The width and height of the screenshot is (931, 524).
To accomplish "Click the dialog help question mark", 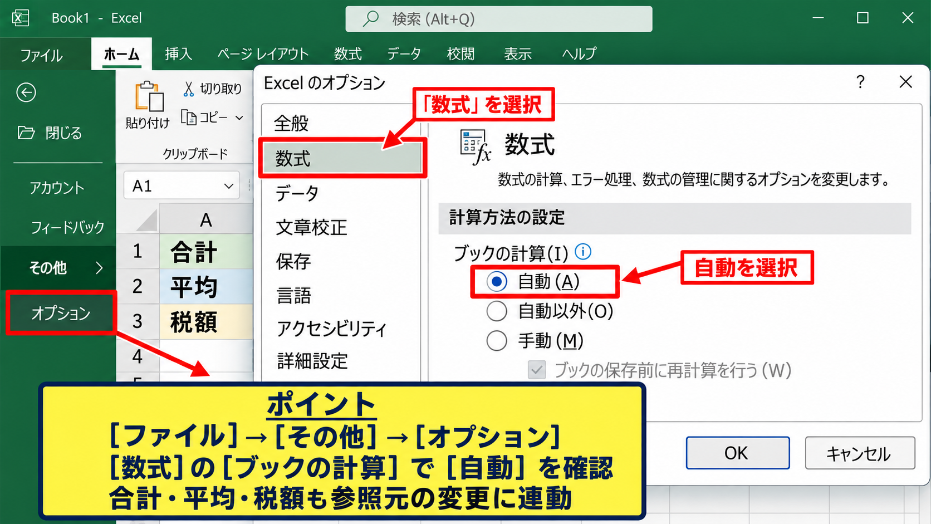I will [860, 82].
